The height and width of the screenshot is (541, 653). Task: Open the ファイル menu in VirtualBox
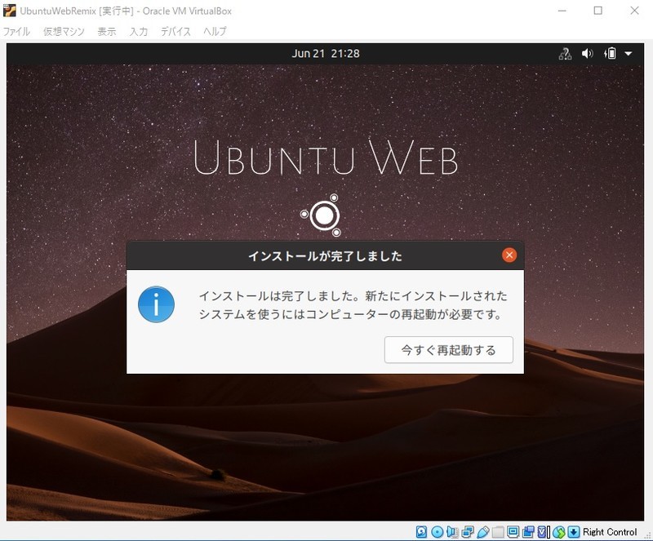pos(16,31)
